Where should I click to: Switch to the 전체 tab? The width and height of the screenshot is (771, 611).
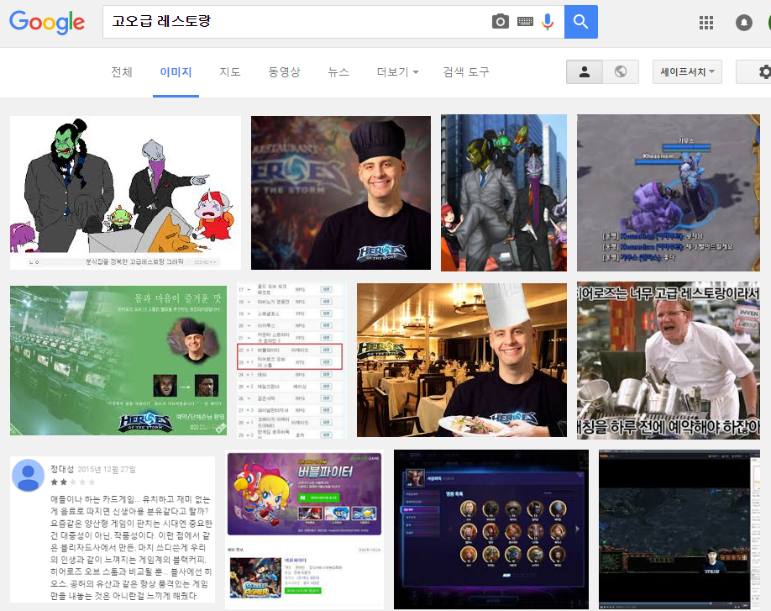click(x=122, y=72)
